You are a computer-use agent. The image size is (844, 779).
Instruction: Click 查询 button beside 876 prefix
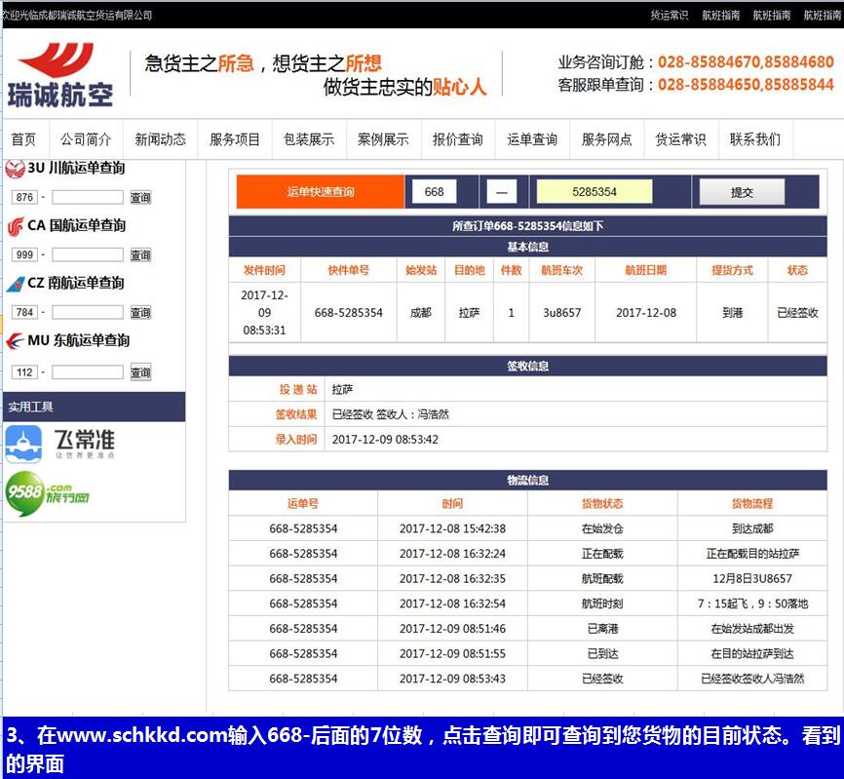[x=140, y=198]
